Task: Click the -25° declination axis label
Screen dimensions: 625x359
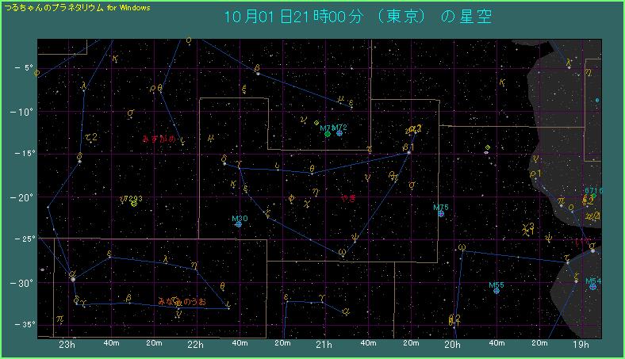Action: [22, 239]
